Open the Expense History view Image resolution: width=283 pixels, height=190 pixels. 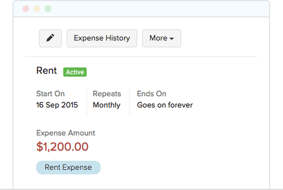point(102,38)
